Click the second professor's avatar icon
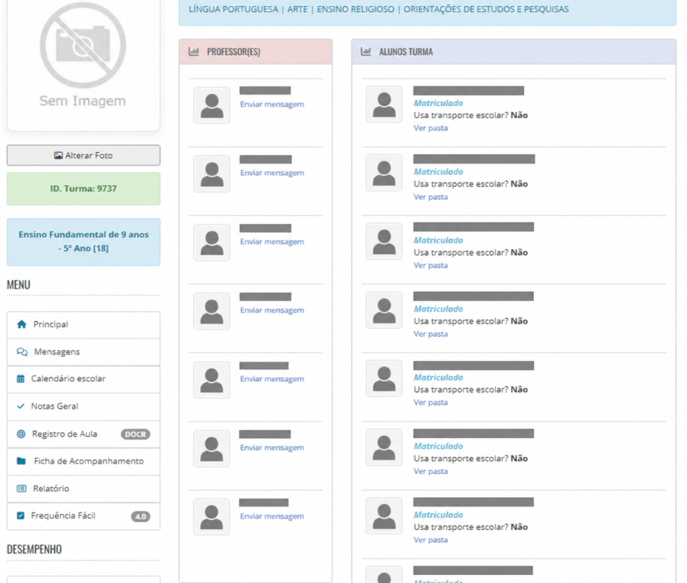 212,174
